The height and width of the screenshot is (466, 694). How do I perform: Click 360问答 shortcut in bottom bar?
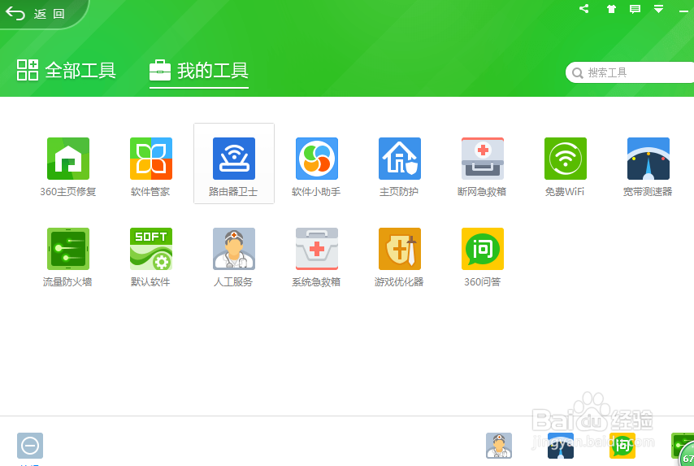pyautogui.click(x=622, y=446)
